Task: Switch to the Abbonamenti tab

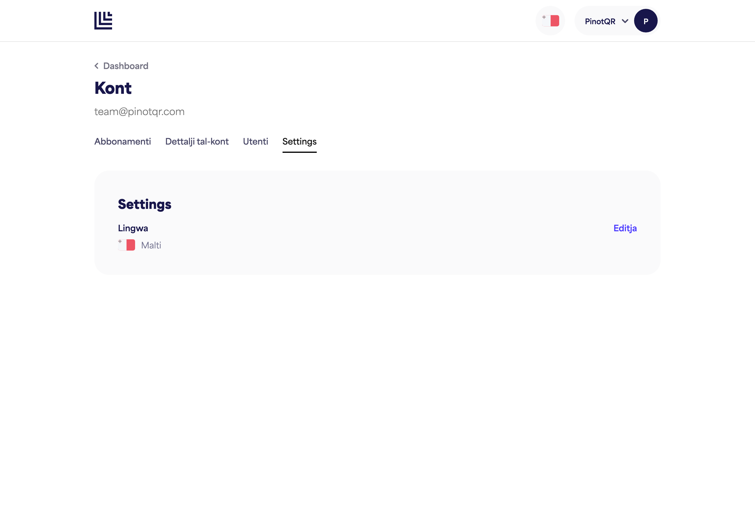Action: tap(123, 142)
